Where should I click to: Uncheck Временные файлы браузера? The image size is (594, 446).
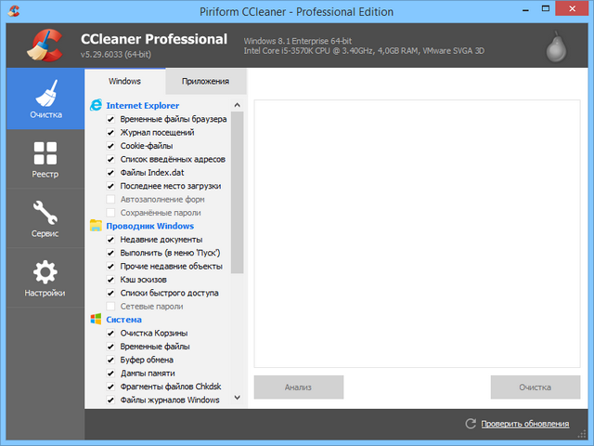click(110, 119)
